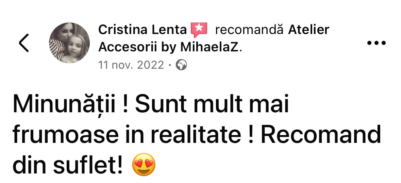Open the Cristina Lenta profile name link
This screenshot has width=401, height=183.
pyautogui.click(x=143, y=30)
